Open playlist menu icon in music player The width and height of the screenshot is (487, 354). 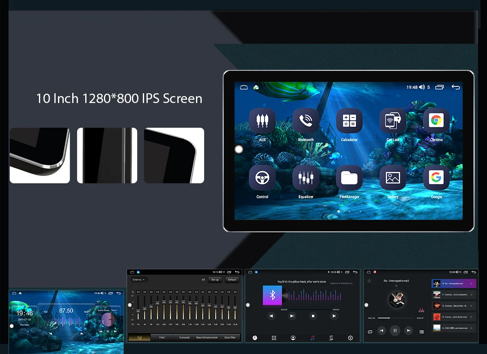(x=422, y=332)
